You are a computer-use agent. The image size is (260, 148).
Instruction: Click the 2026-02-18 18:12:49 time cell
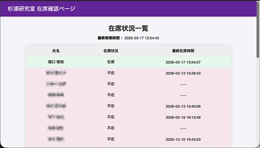183,117
